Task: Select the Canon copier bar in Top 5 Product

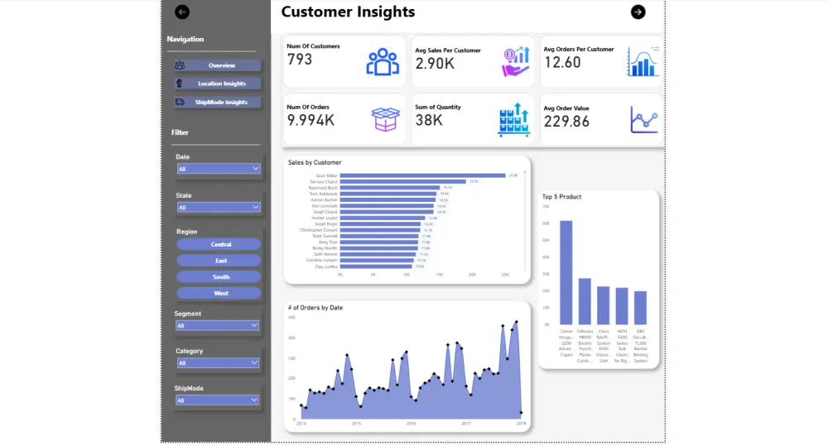Action: [566, 272]
